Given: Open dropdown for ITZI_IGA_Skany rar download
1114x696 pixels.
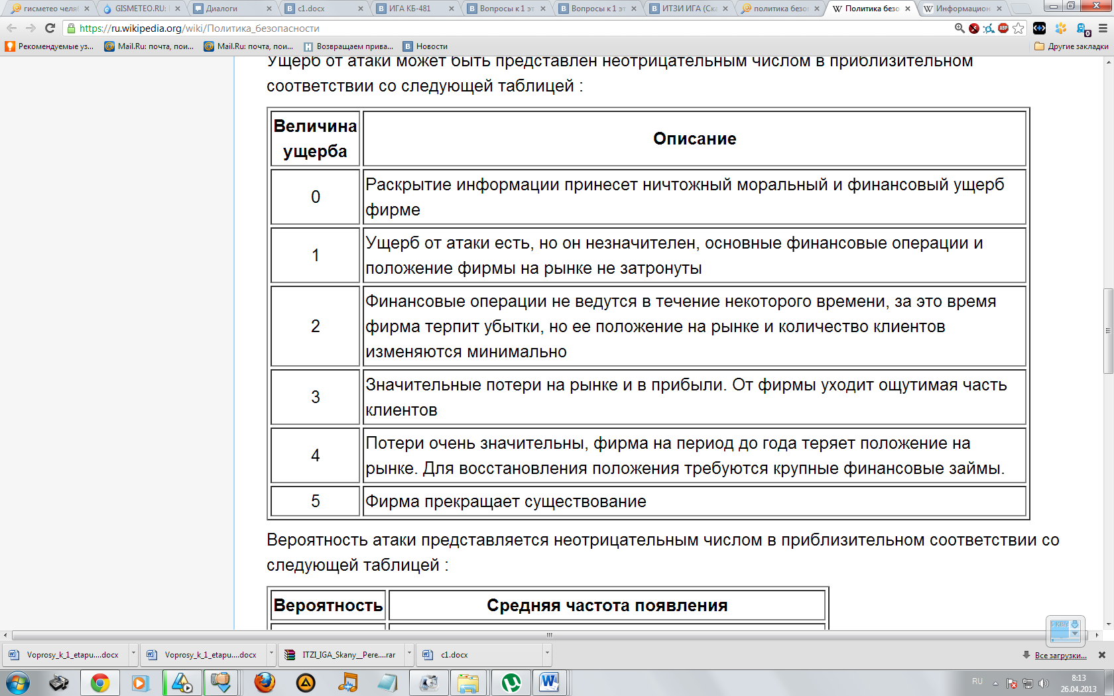Looking at the screenshot, I should [x=409, y=654].
